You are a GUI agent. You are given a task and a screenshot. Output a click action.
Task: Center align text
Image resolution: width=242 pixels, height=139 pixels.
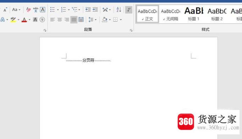[60, 20]
